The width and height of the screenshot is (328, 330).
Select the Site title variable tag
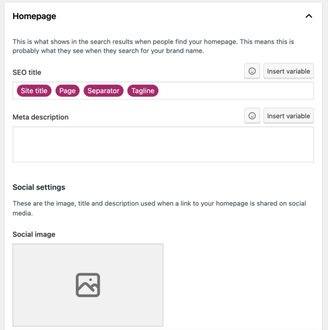pyautogui.click(x=34, y=91)
